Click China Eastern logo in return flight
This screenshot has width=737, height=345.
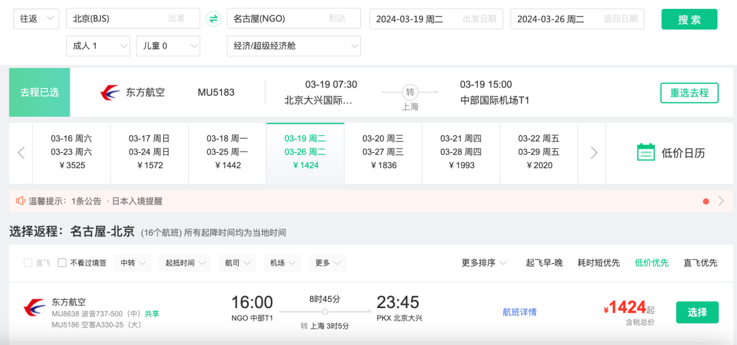click(34, 307)
